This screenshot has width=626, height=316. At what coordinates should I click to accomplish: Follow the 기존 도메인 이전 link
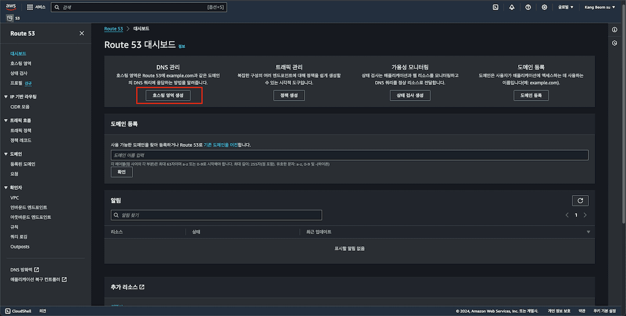pos(220,144)
